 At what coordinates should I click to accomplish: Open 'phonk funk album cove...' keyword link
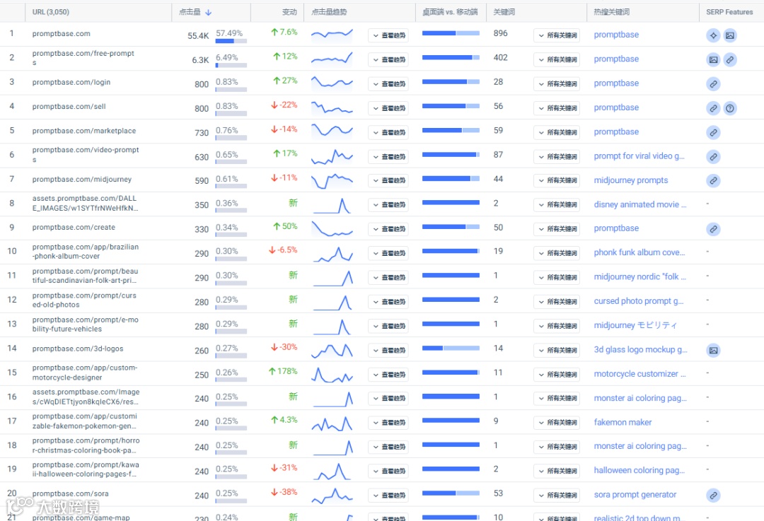[x=639, y=252]
